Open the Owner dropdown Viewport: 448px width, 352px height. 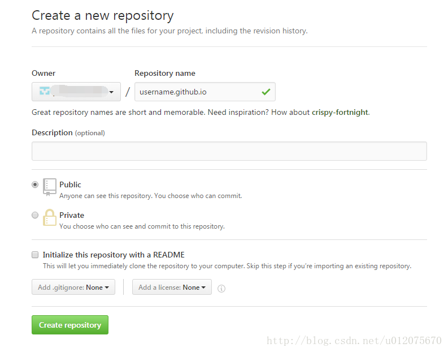(x=76, y=92)
